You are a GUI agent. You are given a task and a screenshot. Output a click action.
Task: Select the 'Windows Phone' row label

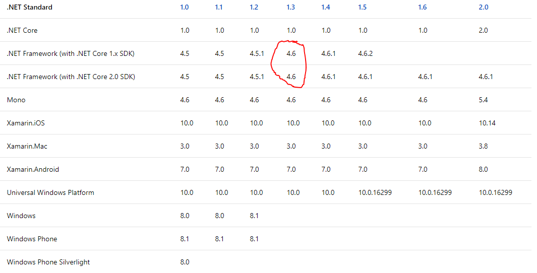pyautogui.click(x=32, y=239)
